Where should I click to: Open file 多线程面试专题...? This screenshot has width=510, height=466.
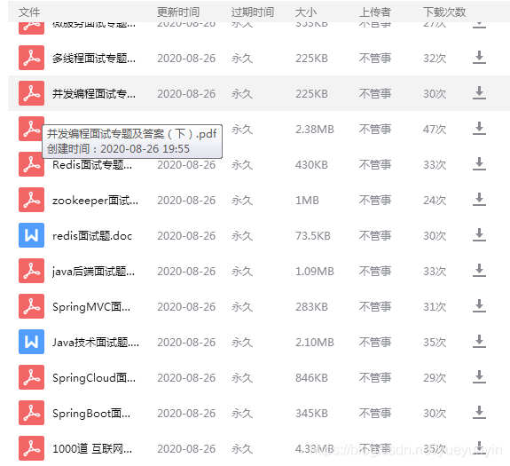coord(94,59)
